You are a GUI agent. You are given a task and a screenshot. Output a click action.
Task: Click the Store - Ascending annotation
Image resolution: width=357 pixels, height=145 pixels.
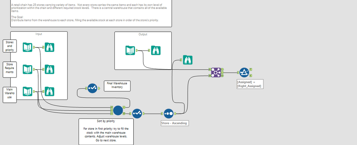click(175, 123)
